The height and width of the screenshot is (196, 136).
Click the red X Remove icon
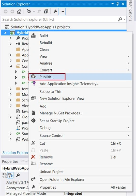pyautogui.click(x=33, y=157)
